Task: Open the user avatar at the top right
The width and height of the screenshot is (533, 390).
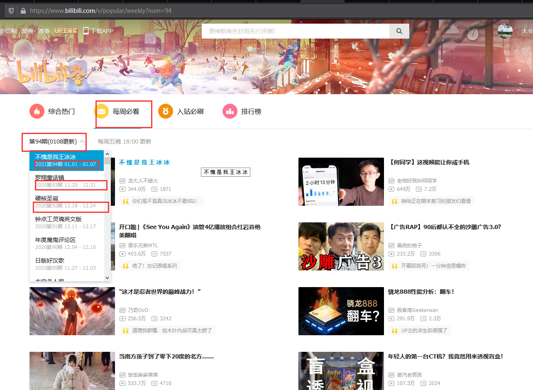Action: point(505,31)
